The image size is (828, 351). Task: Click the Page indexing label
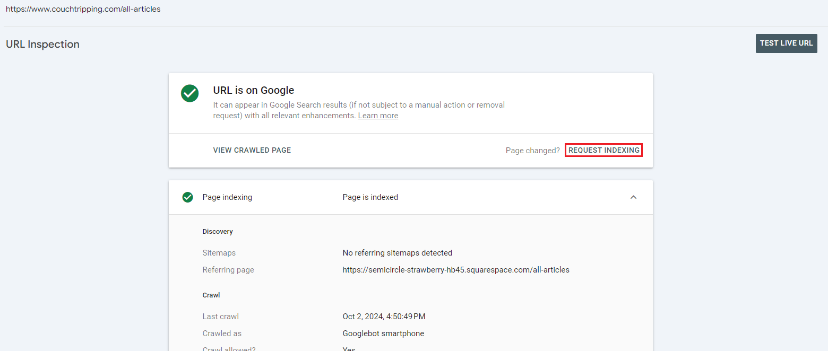(x=227, y=197)
